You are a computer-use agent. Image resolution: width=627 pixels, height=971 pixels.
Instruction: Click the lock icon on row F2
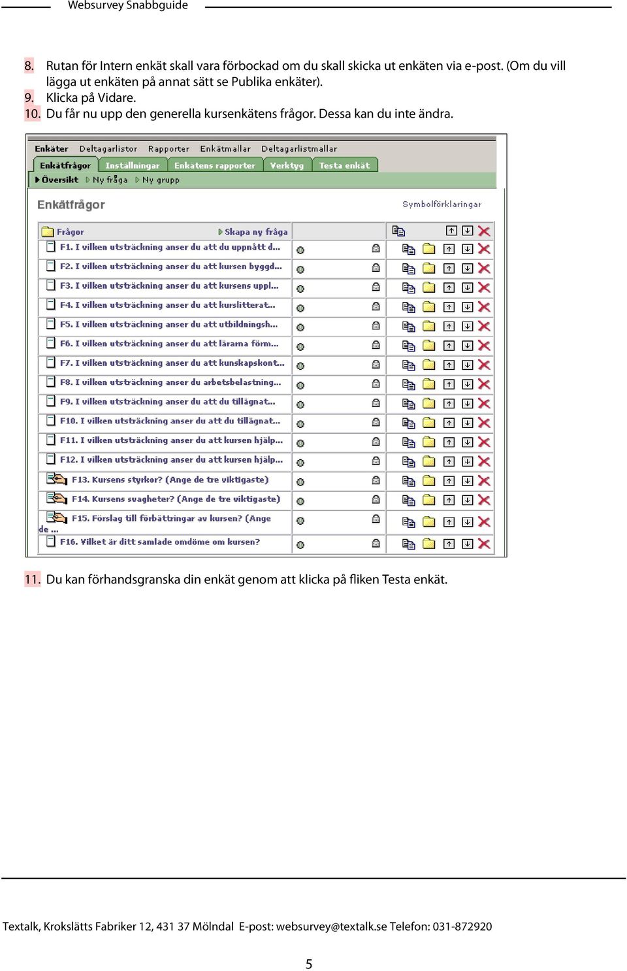pyautogui.click(x=376, y=268)
